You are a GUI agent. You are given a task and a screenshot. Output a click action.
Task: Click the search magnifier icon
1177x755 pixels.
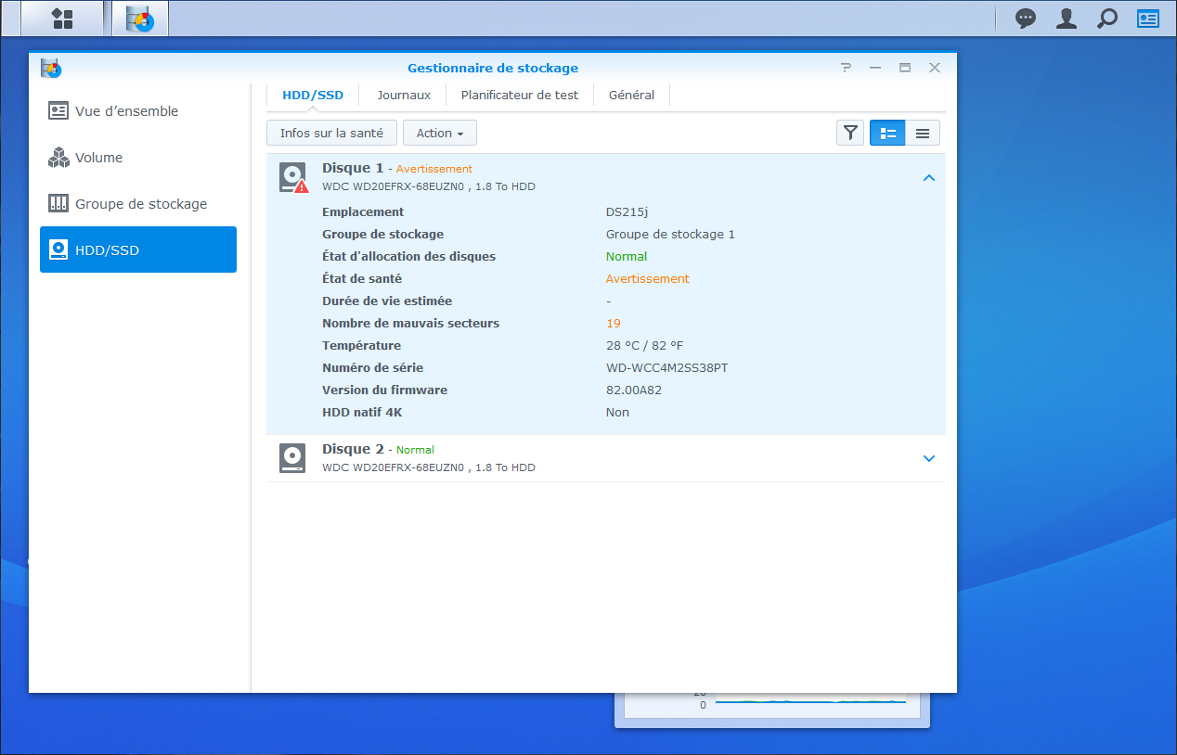[x=1107, y=19]
